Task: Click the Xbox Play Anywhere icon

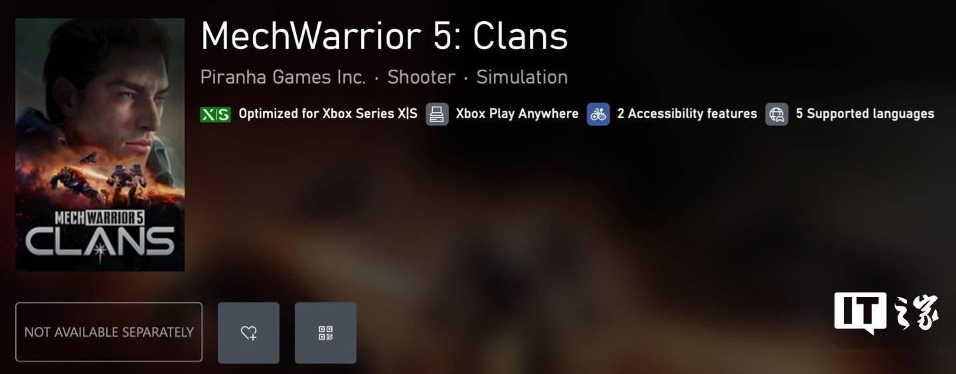Action: tap(437, 114)
